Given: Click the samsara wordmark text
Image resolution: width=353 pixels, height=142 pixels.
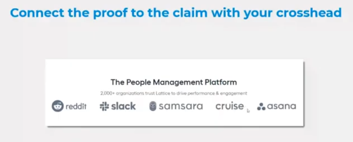Looking at the screenshot, I should [x=181, y=106].
